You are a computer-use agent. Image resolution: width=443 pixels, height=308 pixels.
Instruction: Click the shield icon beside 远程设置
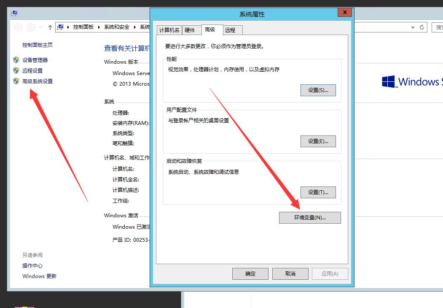click(16, 70)
